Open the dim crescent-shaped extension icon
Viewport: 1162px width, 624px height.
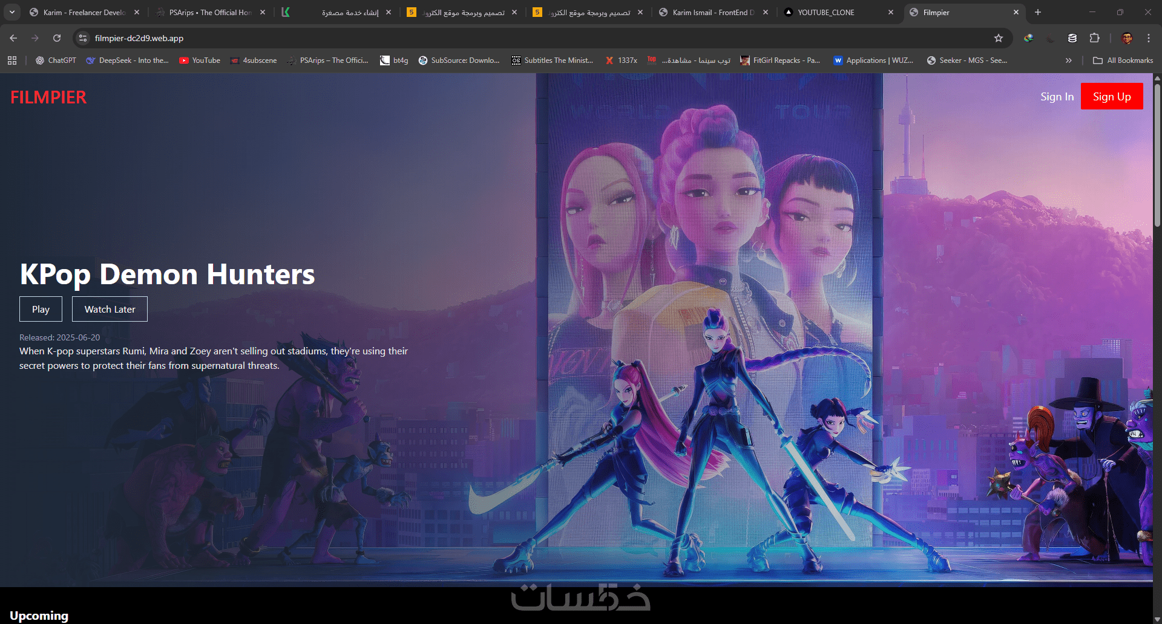pos(1050,38)
